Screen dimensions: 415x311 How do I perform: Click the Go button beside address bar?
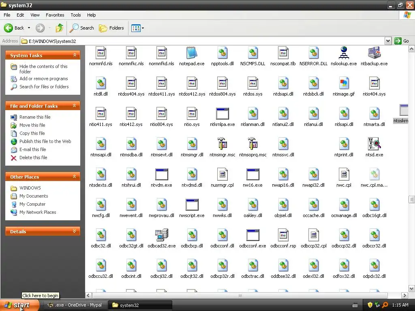[x=402, y=41]
